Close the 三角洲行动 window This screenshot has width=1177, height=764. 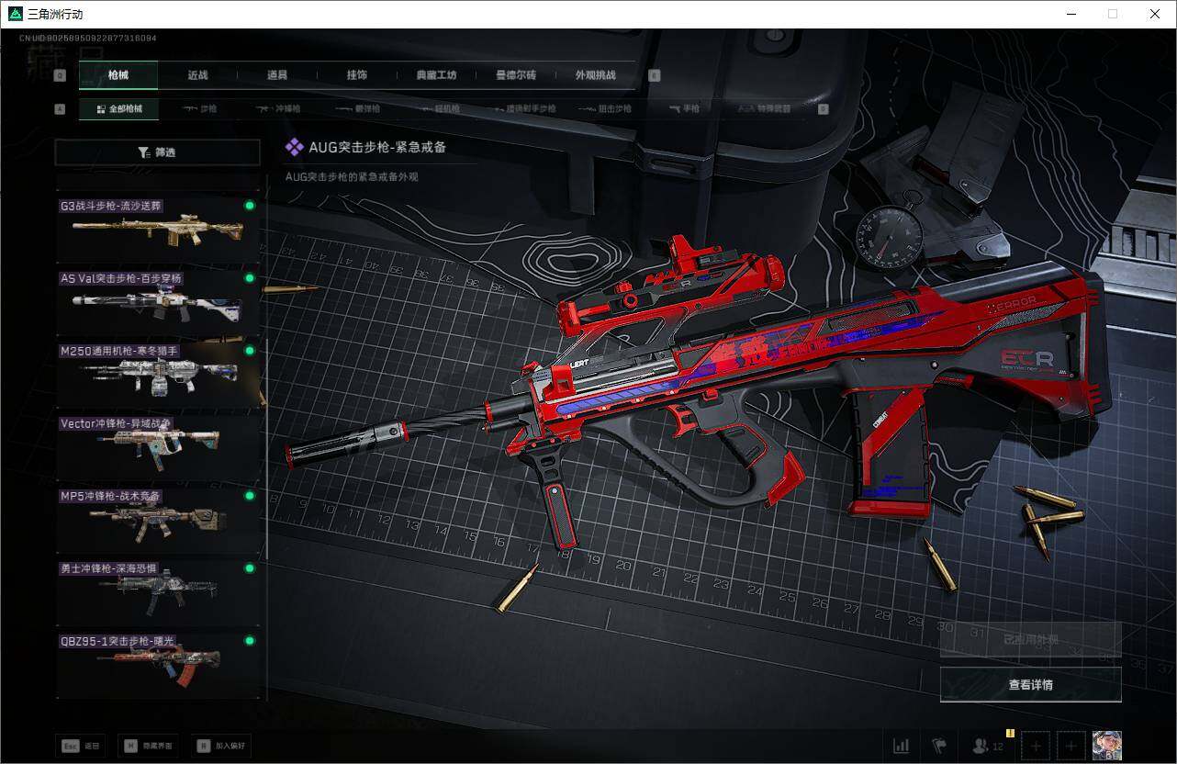click(1155, 14)
